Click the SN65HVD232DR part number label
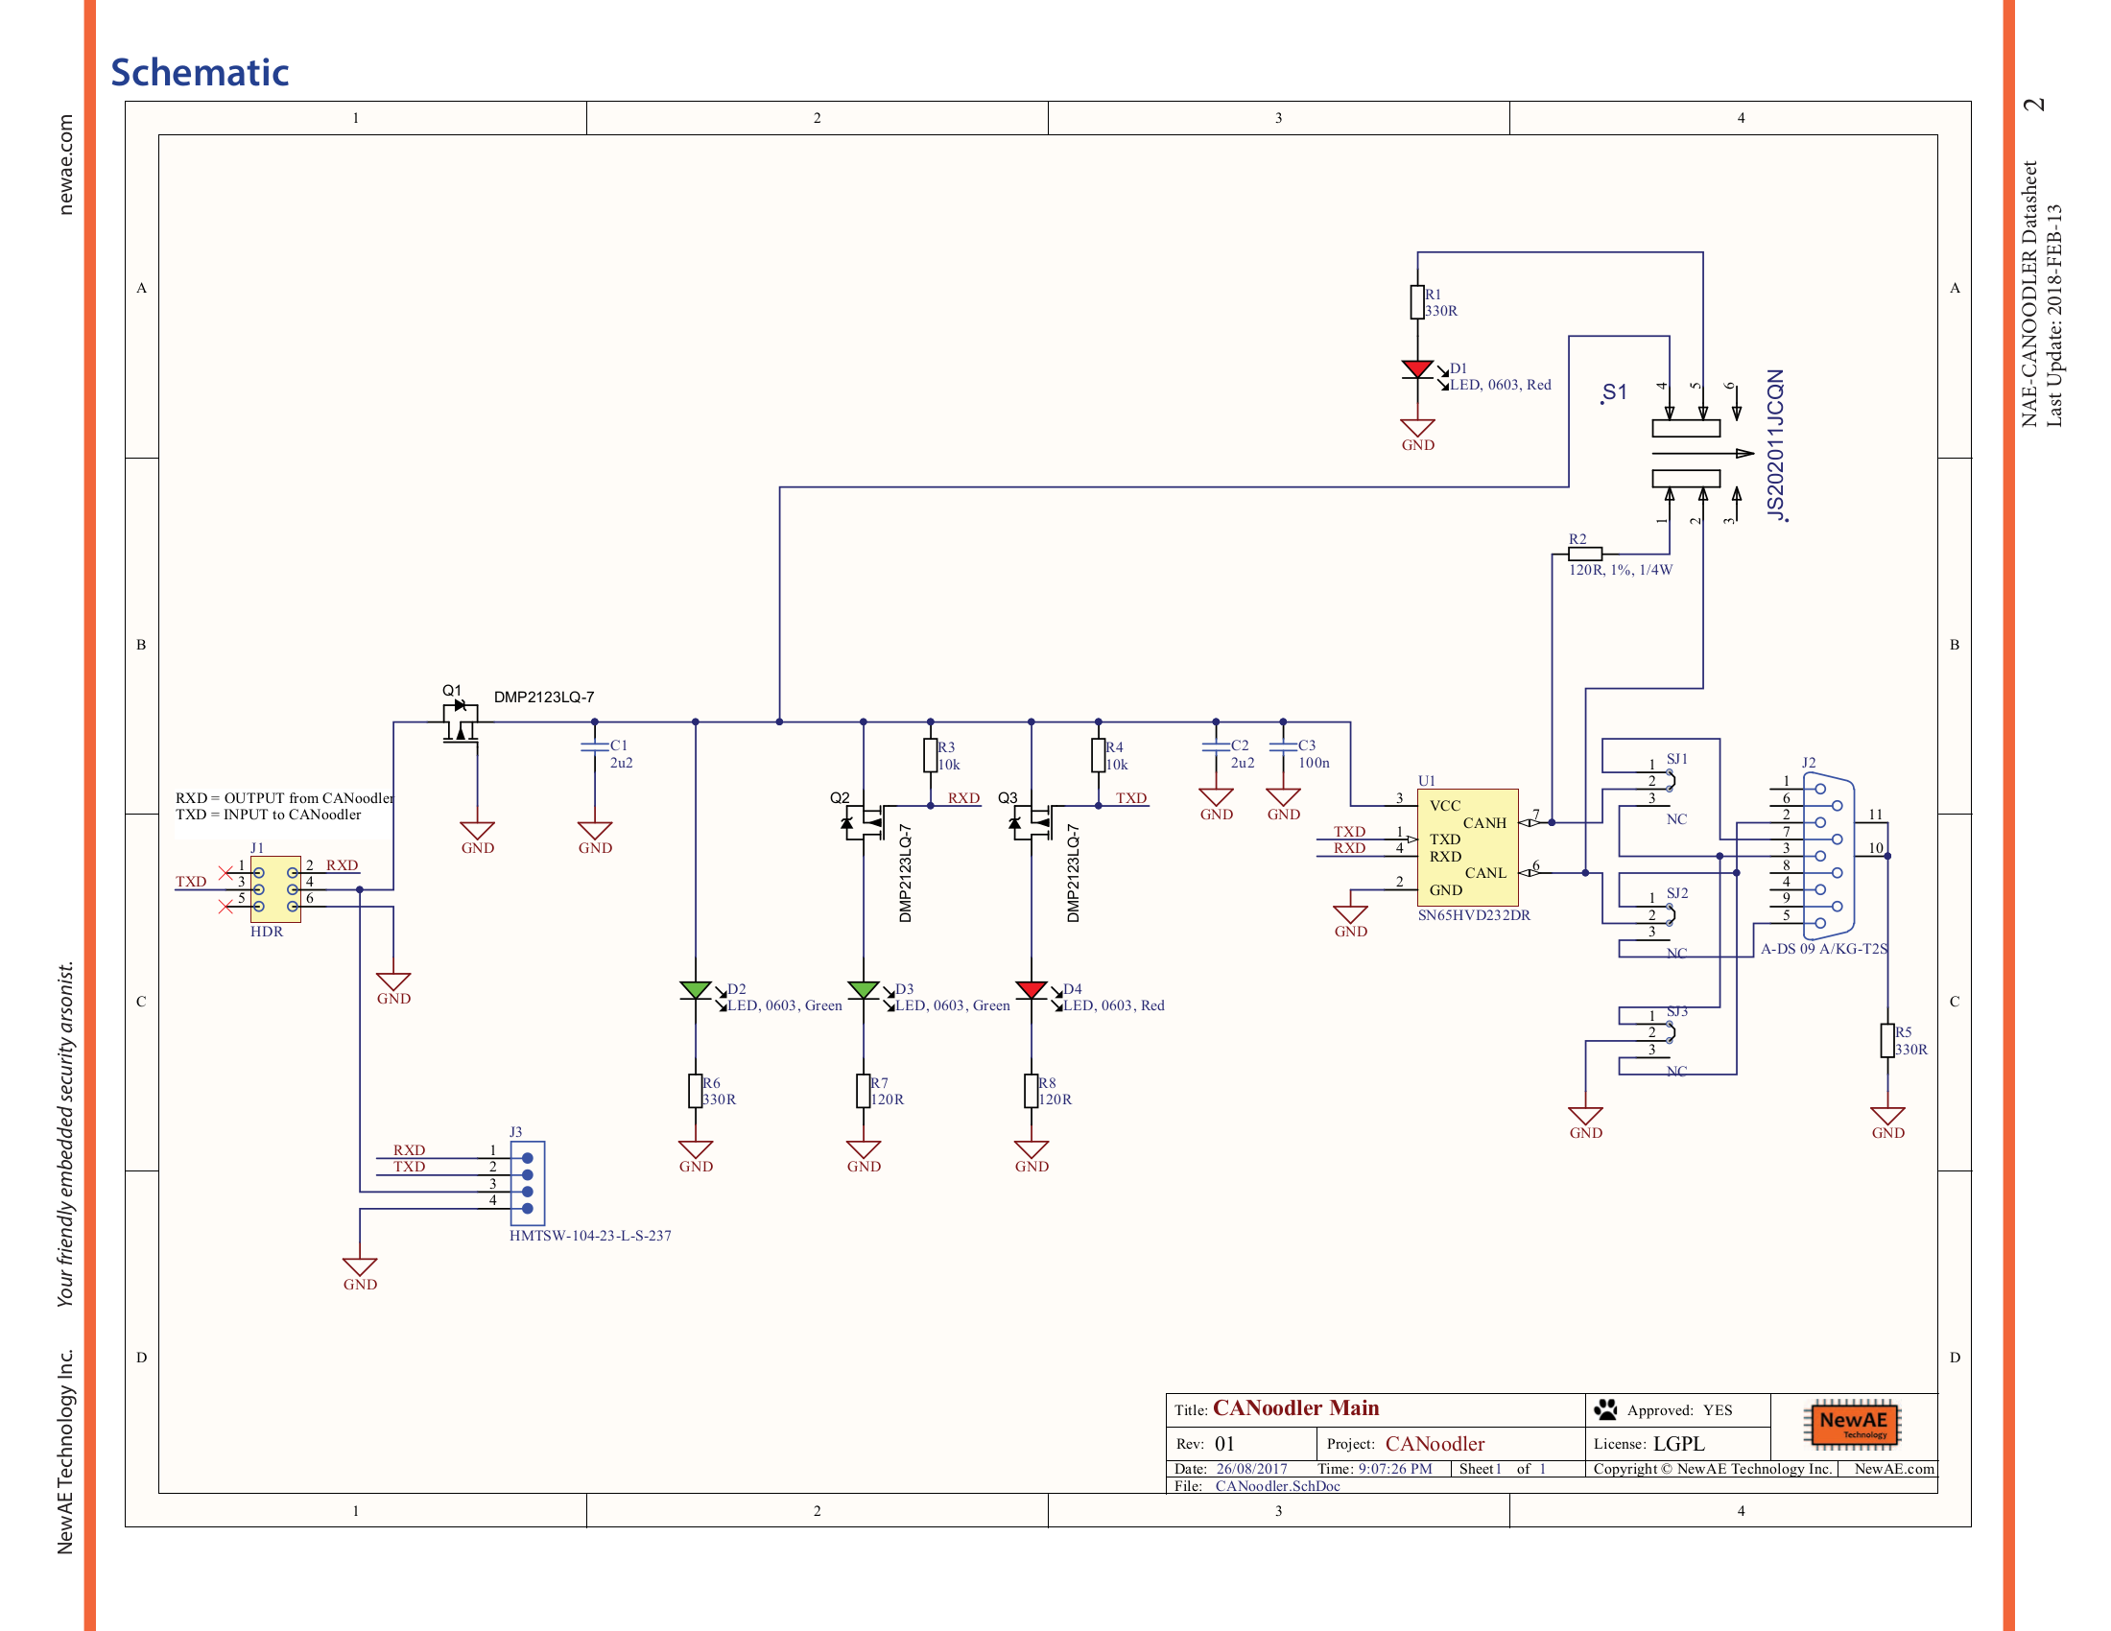The height and width of the screenshot is (1631, 2111). [x=1474, y=915]
